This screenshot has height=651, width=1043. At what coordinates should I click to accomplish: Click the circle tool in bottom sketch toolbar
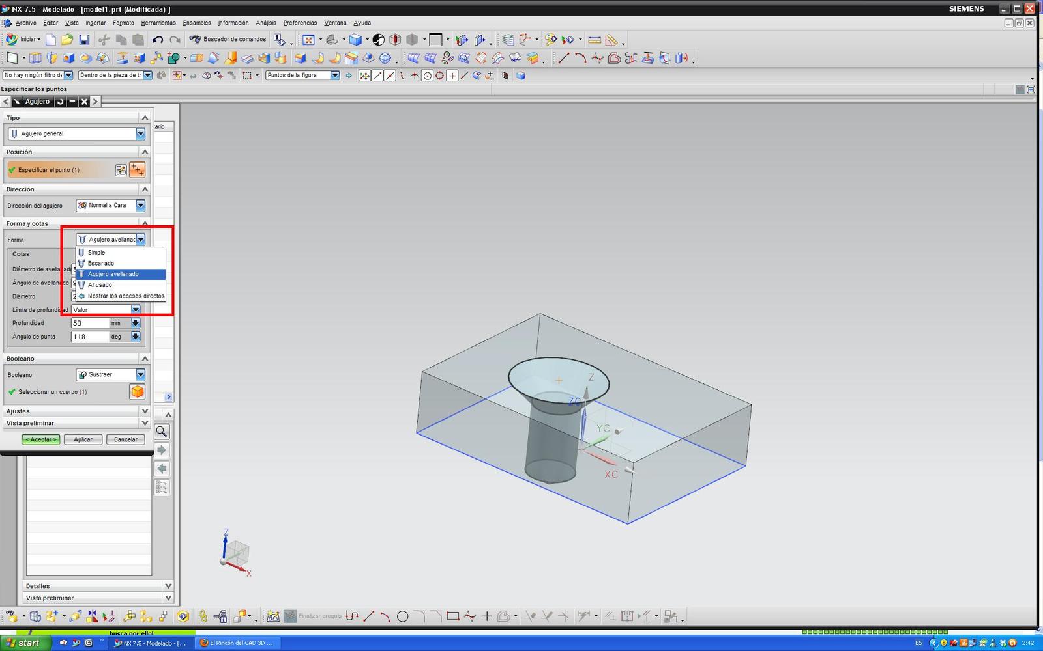402,616
